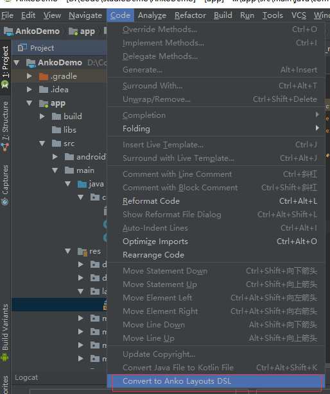Select the app module icon

click(44, 103)
